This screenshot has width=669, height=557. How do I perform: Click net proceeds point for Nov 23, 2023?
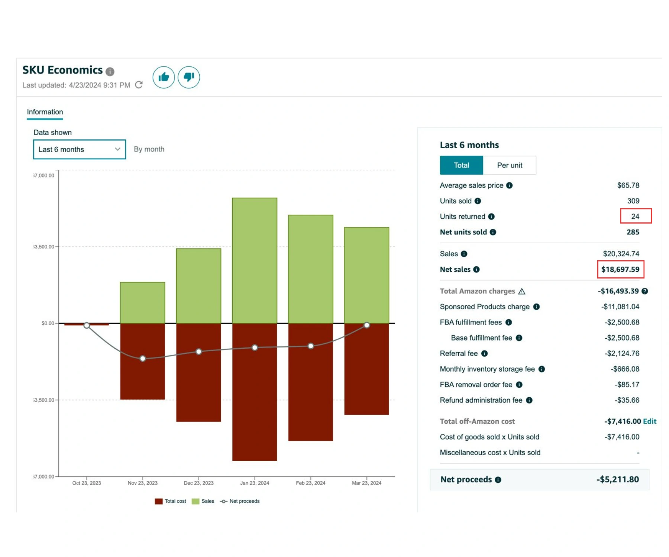point(143,359)
